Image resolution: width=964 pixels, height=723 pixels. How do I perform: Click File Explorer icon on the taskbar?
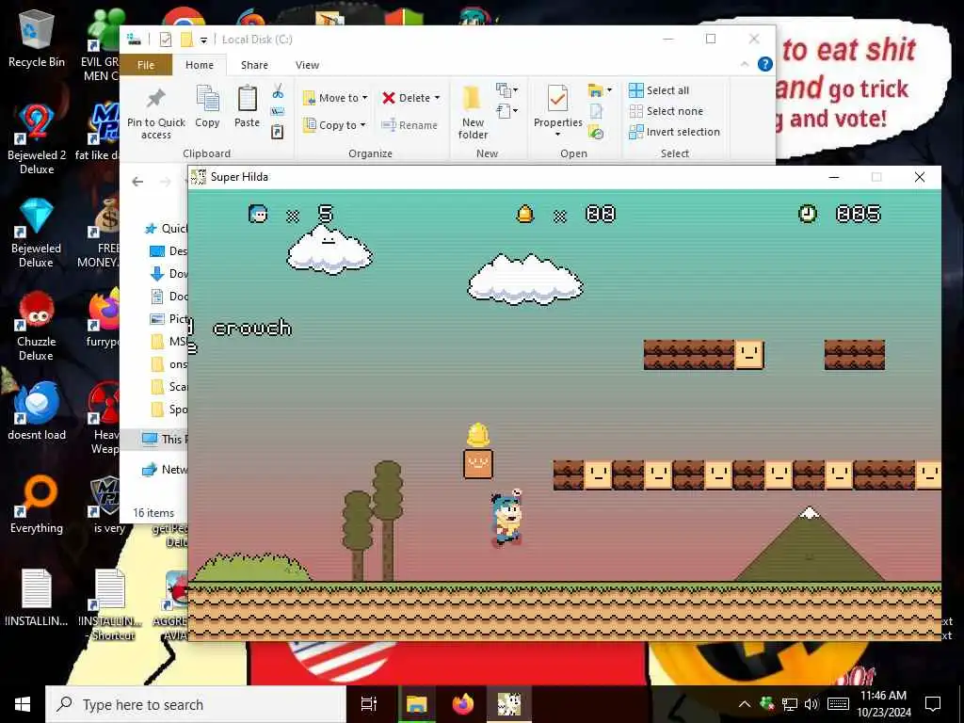[x=416, y=704]
